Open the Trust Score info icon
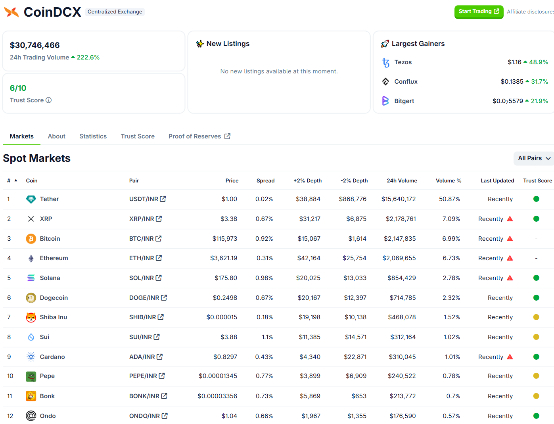554x424 pixels. (x=48, y=100)
